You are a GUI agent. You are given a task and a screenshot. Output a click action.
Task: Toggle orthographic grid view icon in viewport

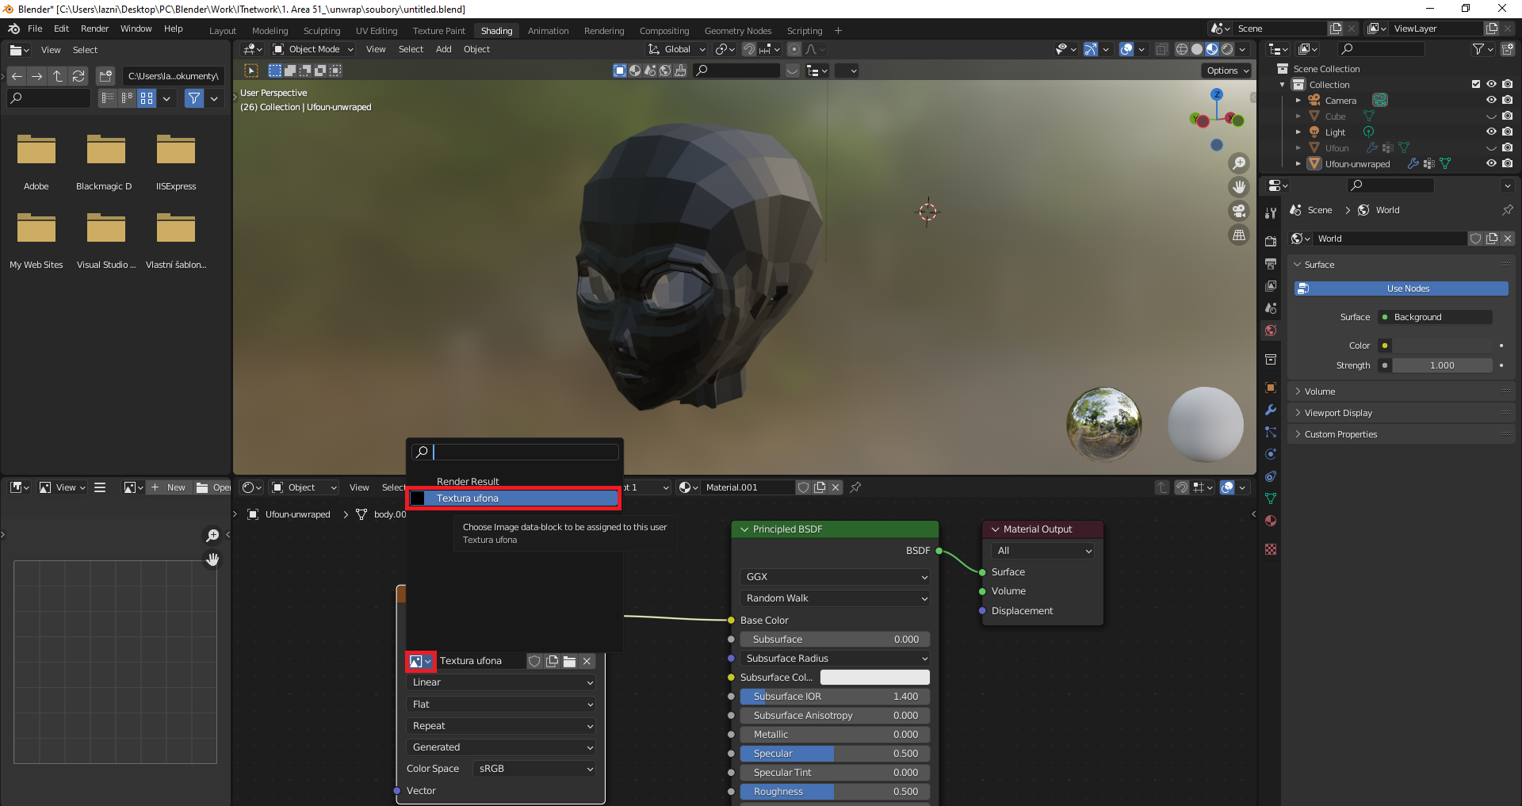(x=1238, y=235)
